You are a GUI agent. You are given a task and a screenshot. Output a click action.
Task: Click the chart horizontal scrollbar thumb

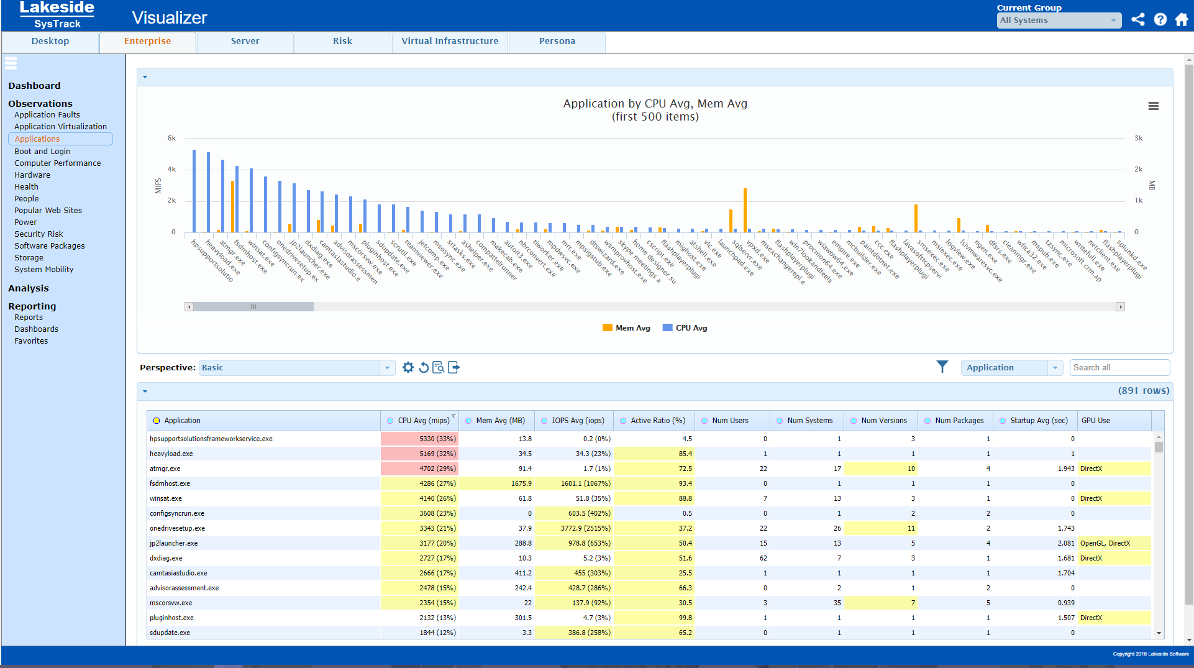point(253,307)
